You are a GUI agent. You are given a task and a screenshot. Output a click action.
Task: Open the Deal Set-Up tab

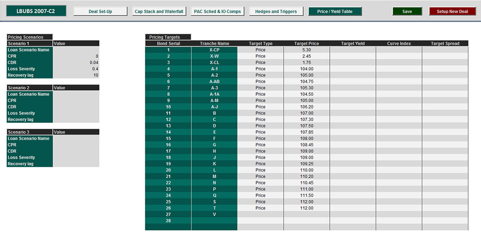coord(101,11)
